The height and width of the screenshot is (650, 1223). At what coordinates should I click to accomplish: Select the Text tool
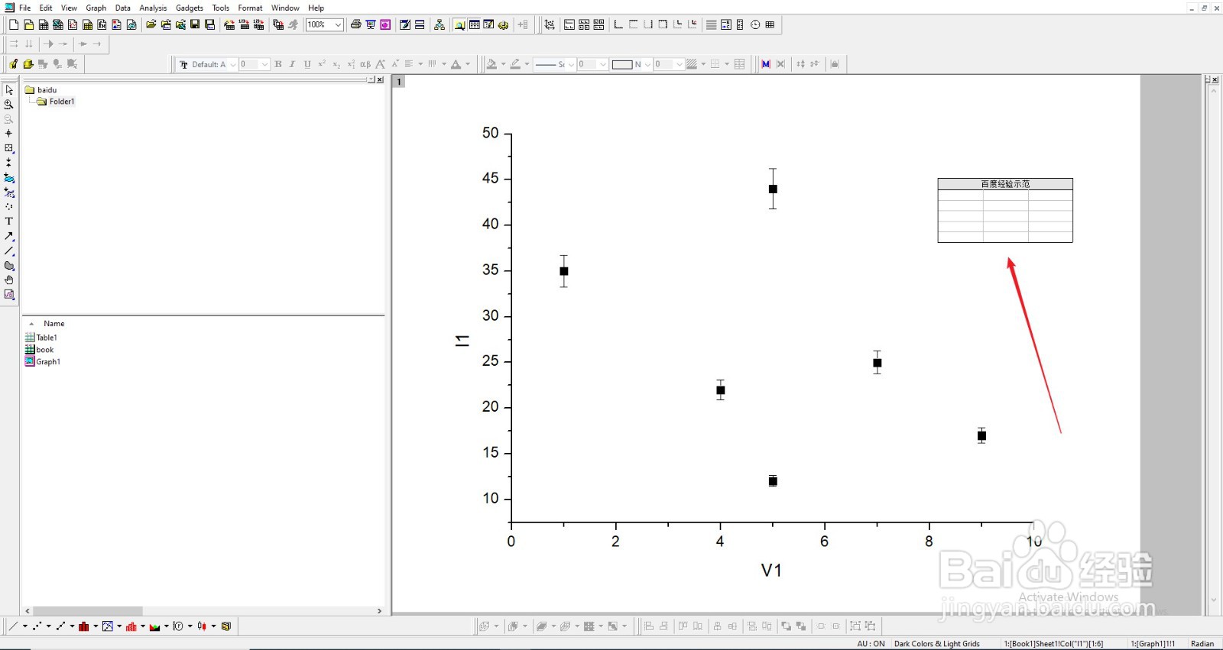click(9, 222)
